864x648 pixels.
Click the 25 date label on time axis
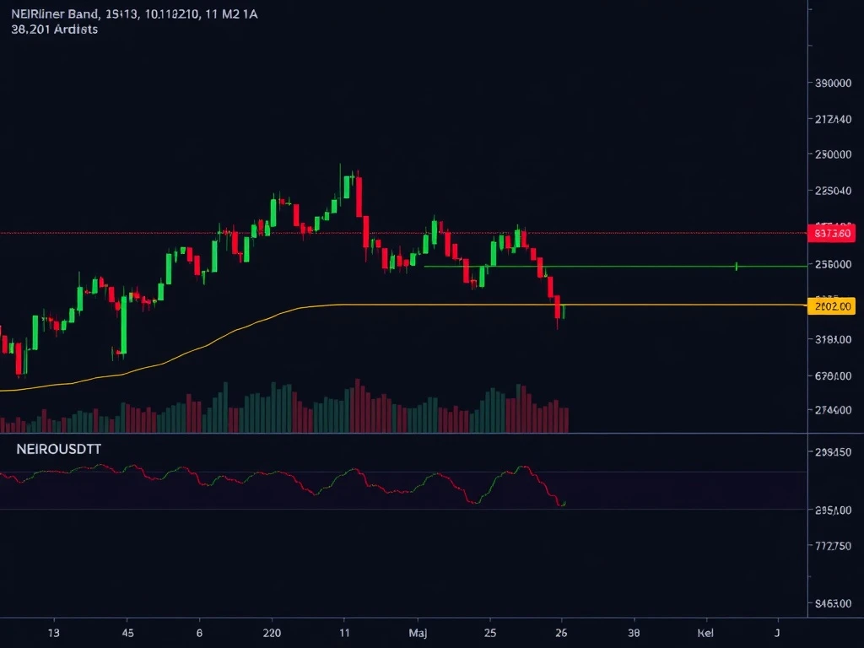tap(490, 633)
